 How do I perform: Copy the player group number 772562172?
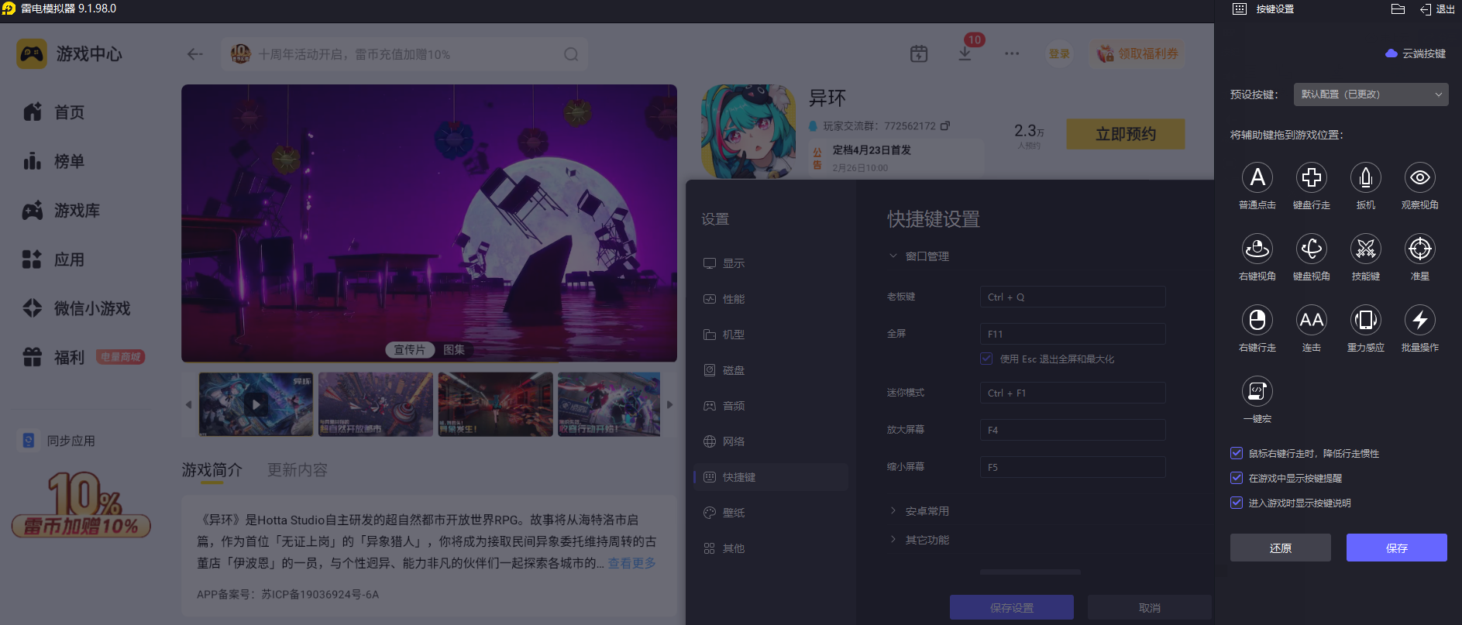tap(945, 125)
